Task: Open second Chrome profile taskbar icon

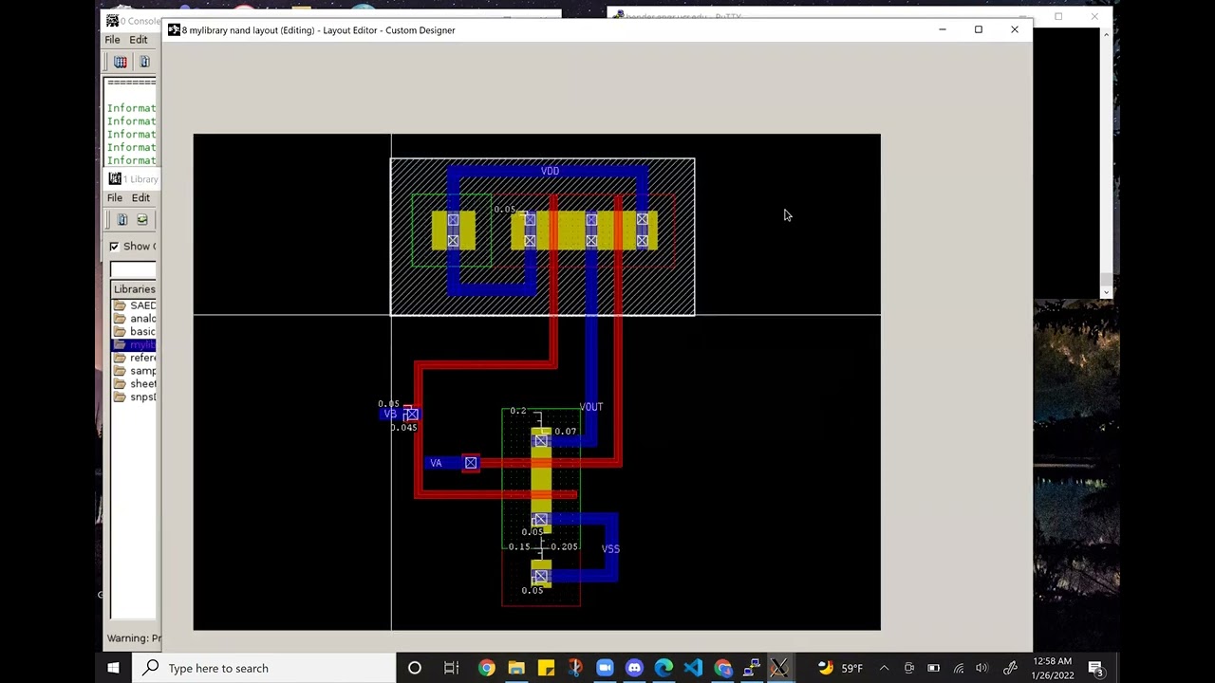Action: tap(723, 668)
